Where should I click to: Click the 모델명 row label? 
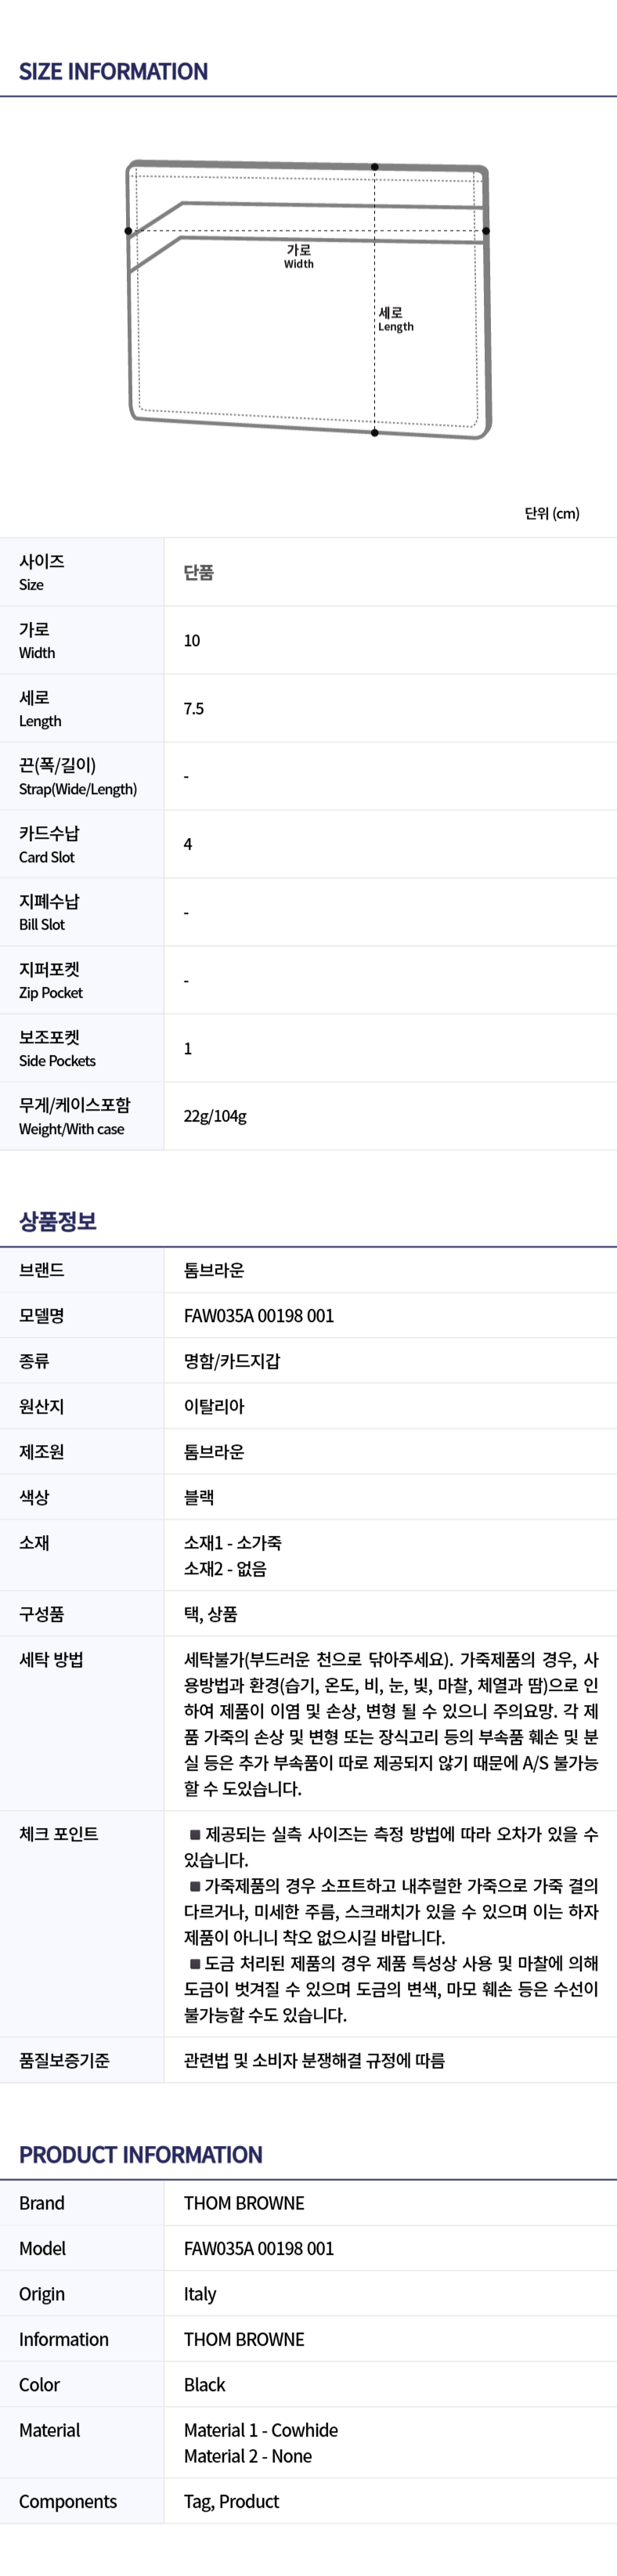tap(42, 1315)
